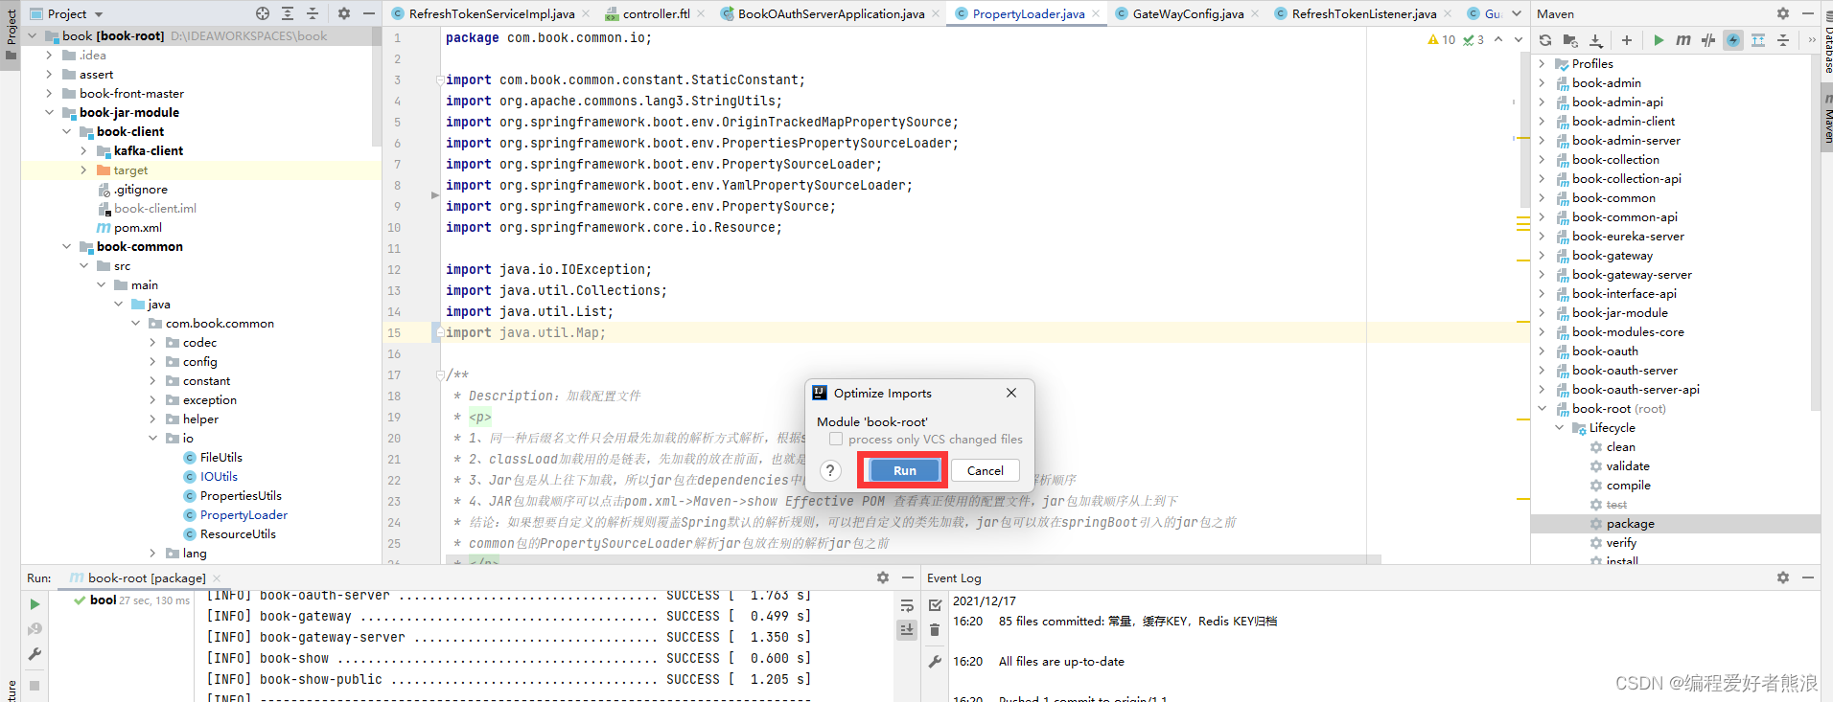Rerun book-root package in Run panel
1833x702 pixels.
pyautogui.click(x=35, y=604)
